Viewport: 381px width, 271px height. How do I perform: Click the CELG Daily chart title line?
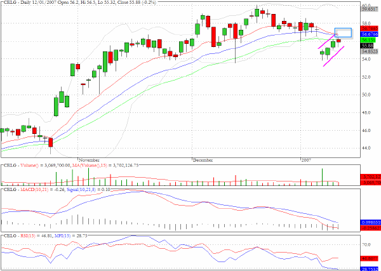(80, 2)
